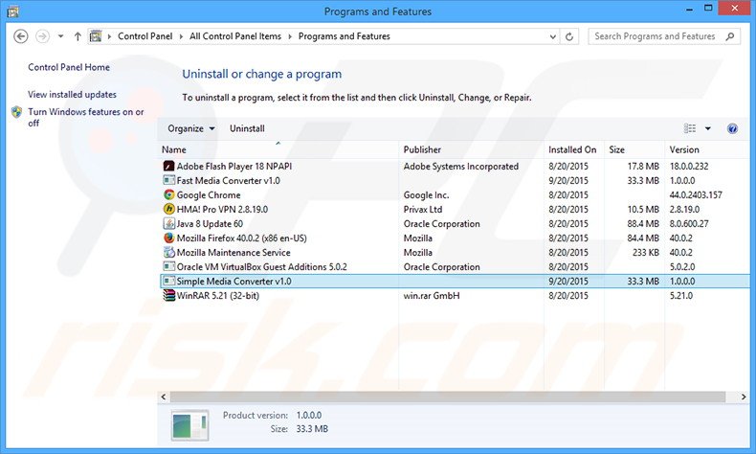Viewport: 756px width, 454px height.
Task: Select the VirtualBox Guest Additions icon
Action: click(x=168, y=266)
